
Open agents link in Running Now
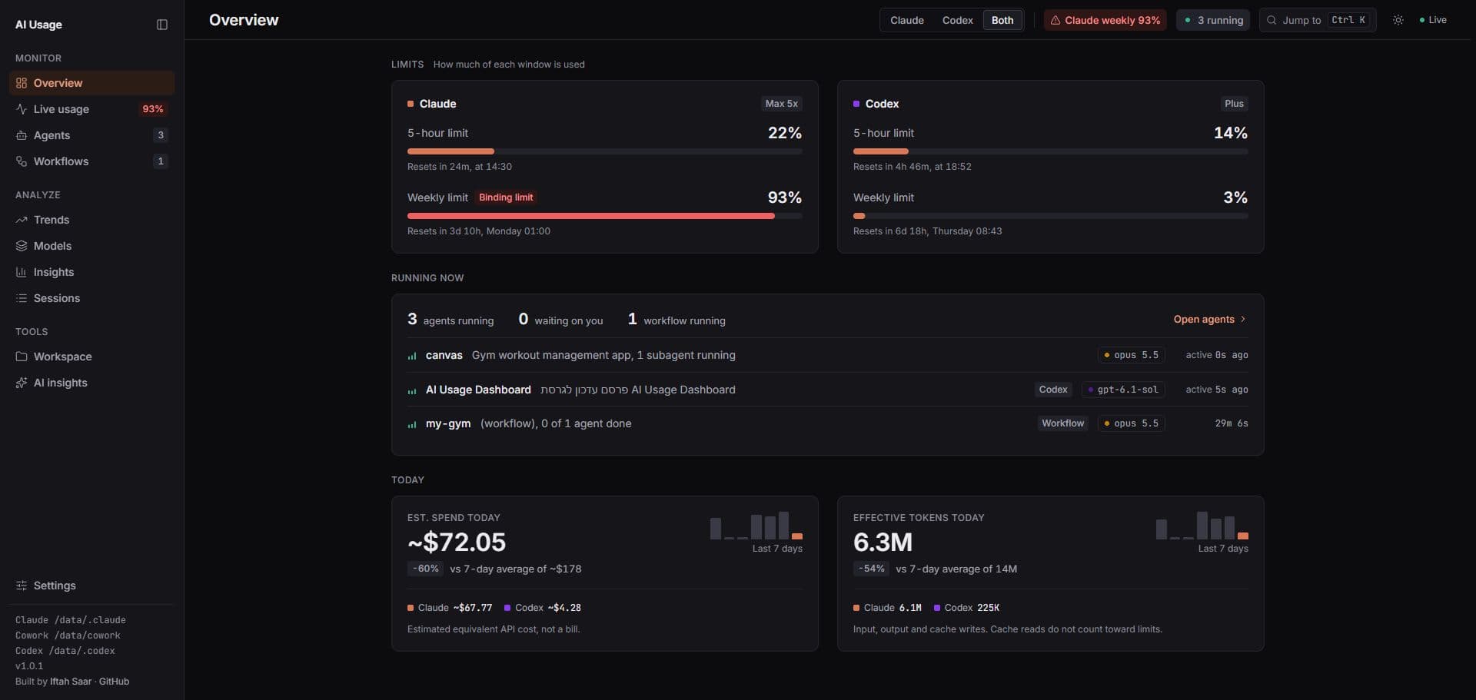1209,319
